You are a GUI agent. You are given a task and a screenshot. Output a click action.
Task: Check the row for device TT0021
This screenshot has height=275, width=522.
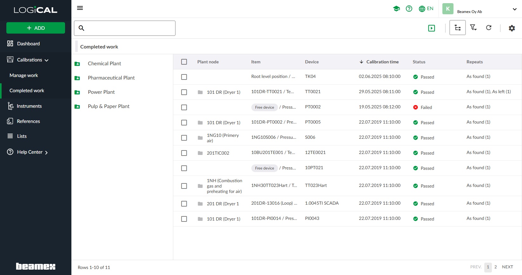(184, 92)
